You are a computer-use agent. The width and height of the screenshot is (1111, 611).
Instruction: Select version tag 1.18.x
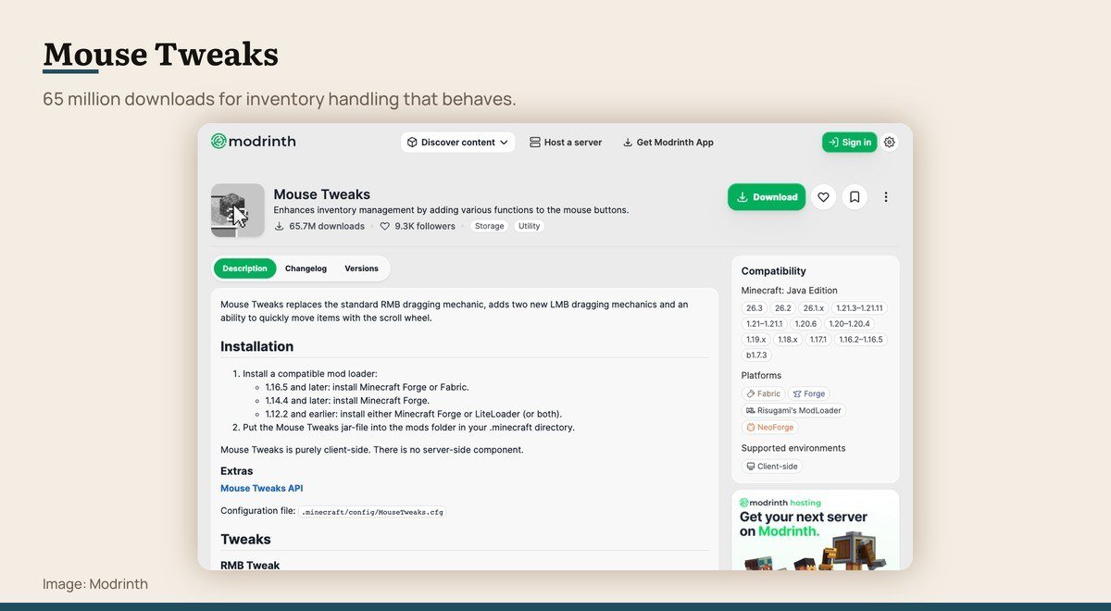point(787,340)
